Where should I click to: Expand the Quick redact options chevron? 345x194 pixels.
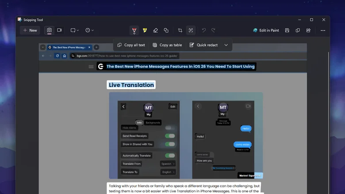tap(226, 45)
